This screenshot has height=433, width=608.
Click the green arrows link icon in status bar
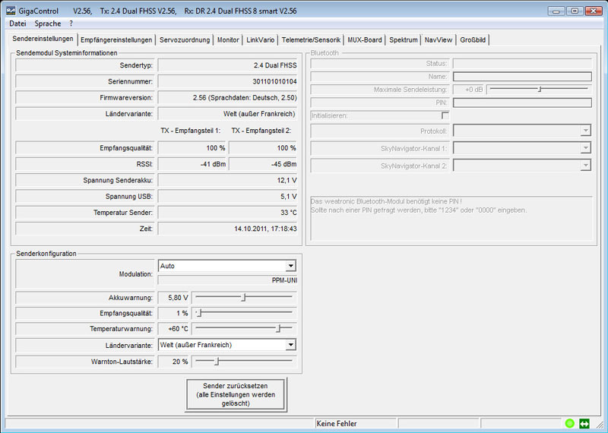(584, 423)
